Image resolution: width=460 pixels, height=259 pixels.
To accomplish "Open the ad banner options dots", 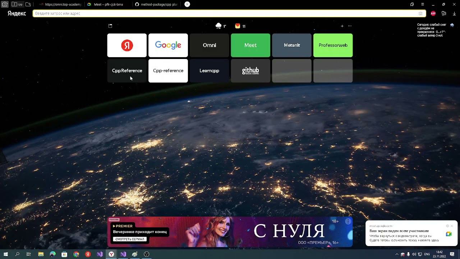I will (x=348, y=222).
